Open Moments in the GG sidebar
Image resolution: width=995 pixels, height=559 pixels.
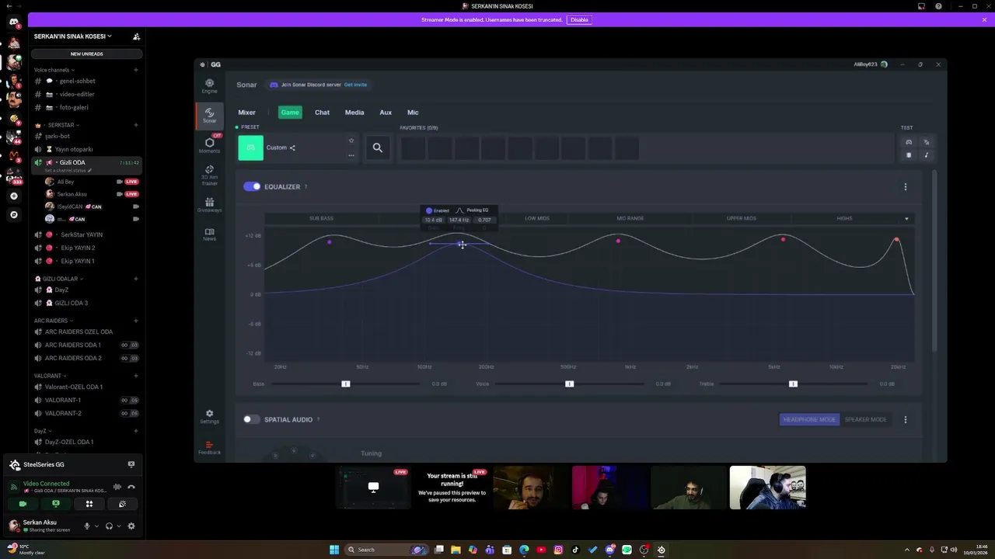(209, 144)
